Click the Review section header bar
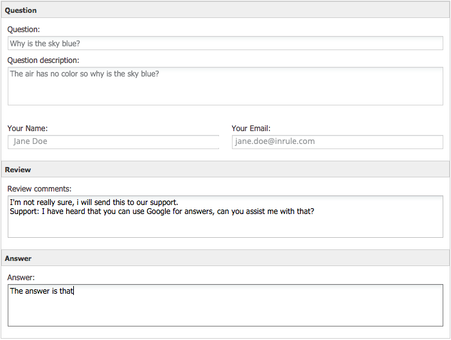This screenshot has height=340, width=451. 225,170
